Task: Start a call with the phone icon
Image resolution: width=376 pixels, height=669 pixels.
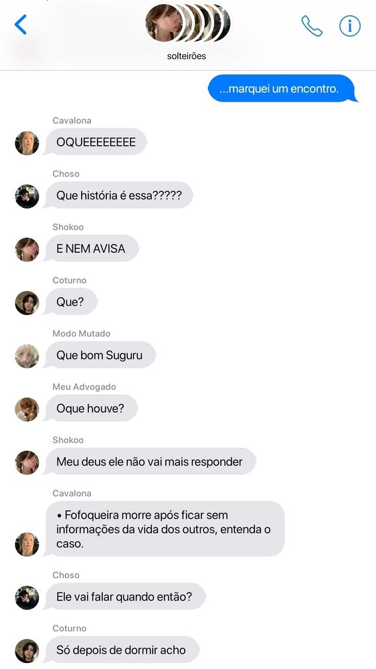Action: 312,26
